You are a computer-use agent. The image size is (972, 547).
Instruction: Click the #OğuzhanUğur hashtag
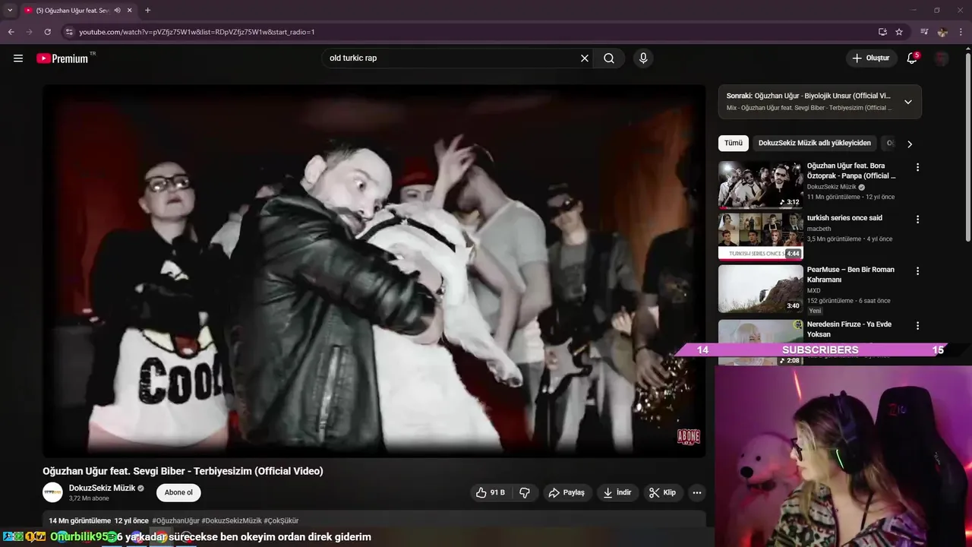click(x=175, y=520)
